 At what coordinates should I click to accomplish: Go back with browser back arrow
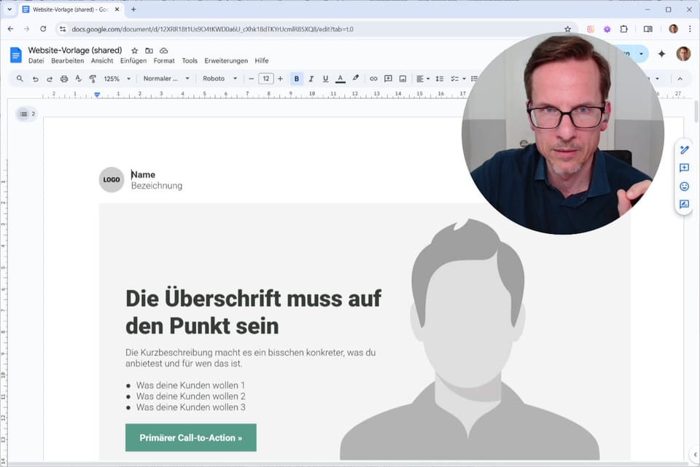pyautogui.click(x=11, y=29)
